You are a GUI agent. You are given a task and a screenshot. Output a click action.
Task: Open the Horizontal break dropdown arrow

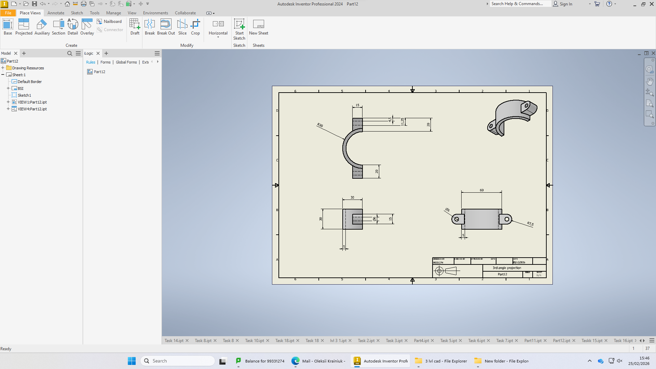[x=218, y=37]
